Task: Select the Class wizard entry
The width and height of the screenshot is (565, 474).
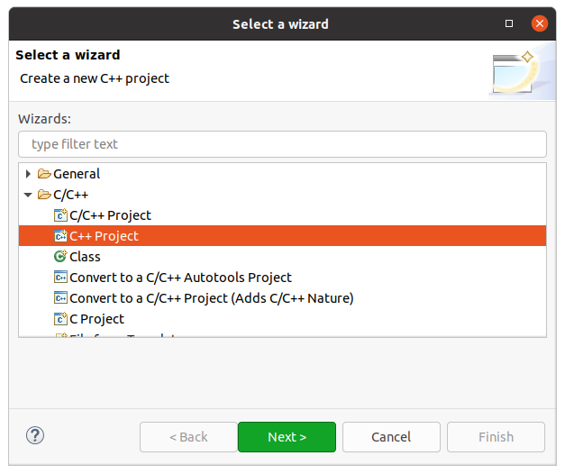Action: (85, 257)
